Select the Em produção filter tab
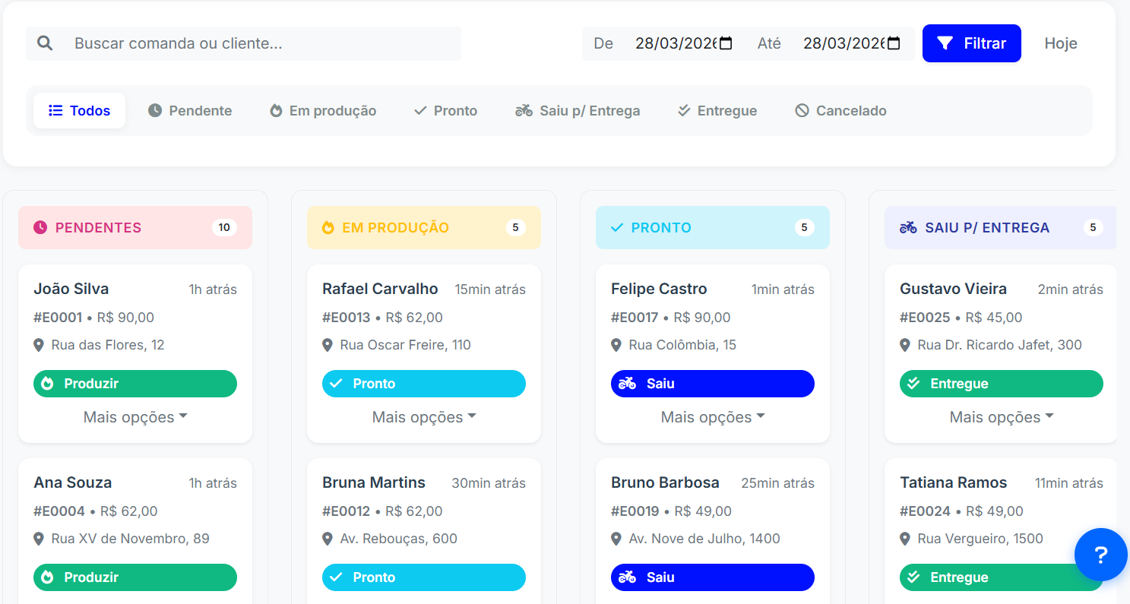The image size is (1130, 604). coord(323,111)
